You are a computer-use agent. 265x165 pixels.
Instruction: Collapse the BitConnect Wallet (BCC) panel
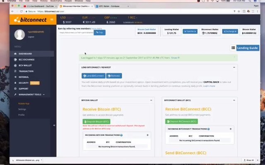click(234, 100)
